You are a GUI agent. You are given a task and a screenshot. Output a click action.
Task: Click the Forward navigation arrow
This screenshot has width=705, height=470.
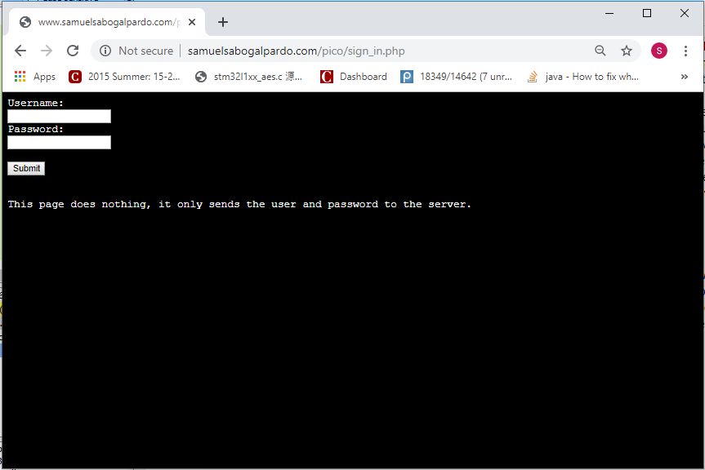click(x=47, y=51)
